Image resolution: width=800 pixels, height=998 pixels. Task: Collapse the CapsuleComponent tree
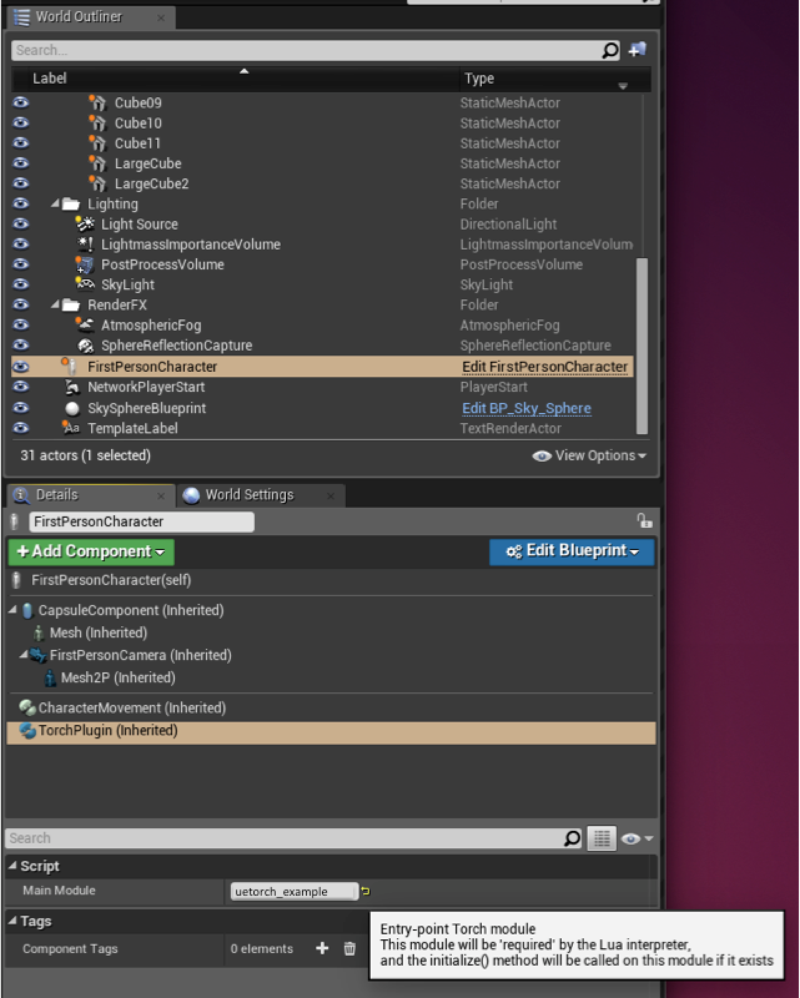[12, 610]
